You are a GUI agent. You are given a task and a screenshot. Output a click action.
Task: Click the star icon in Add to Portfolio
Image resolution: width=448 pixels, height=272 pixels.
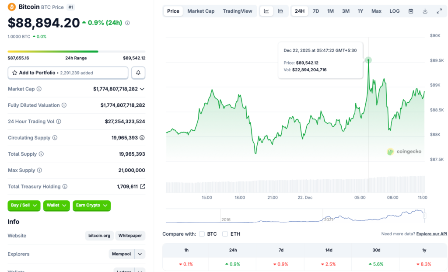coord(14,73)
